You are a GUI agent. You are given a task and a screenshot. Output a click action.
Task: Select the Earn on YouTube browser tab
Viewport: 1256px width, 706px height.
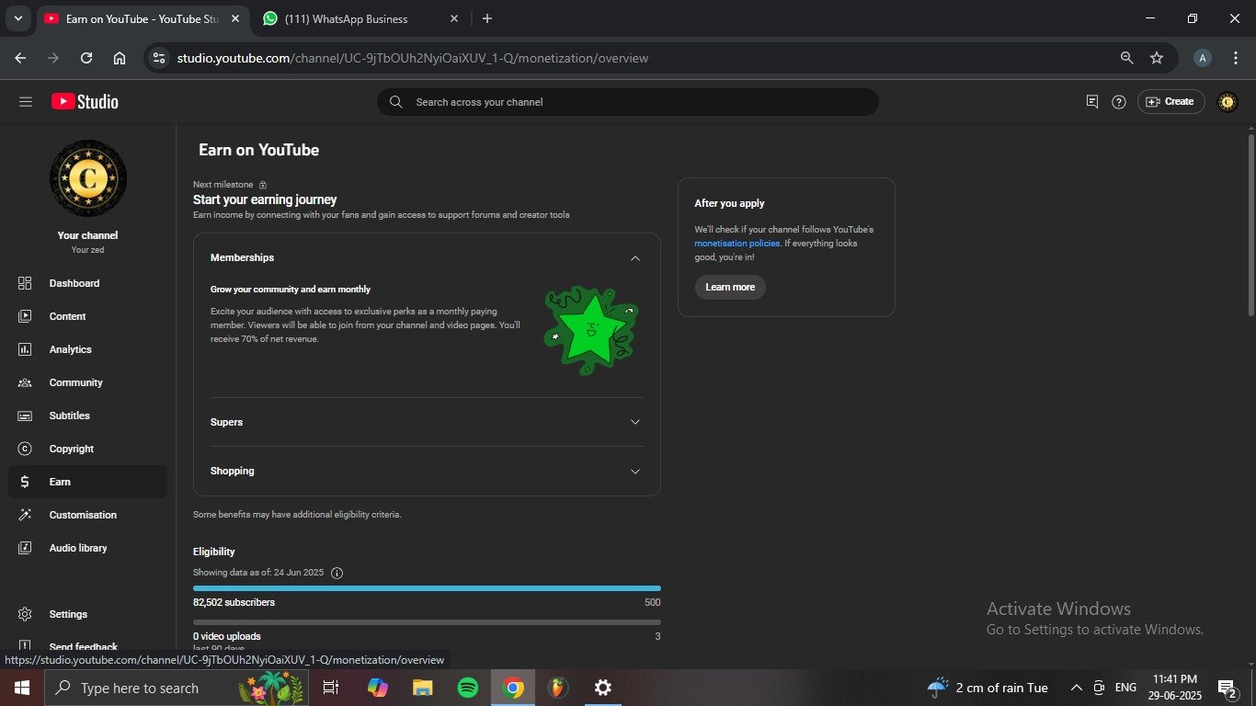(x=142, y=18)
